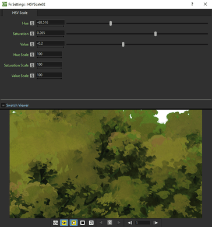This screenshot has width=212, height=227.
Task: Set key using bottom toolbar key icon
Action: click(109, 222)
